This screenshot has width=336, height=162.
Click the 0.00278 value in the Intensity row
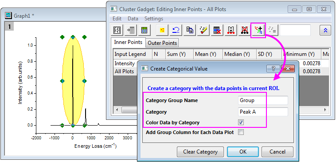311,63
